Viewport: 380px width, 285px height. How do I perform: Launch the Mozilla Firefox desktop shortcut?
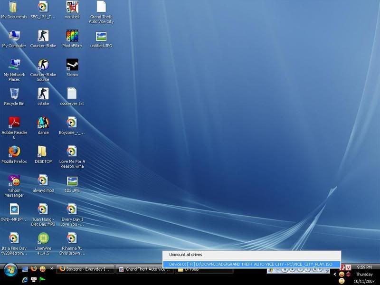(x=14, y=155)
